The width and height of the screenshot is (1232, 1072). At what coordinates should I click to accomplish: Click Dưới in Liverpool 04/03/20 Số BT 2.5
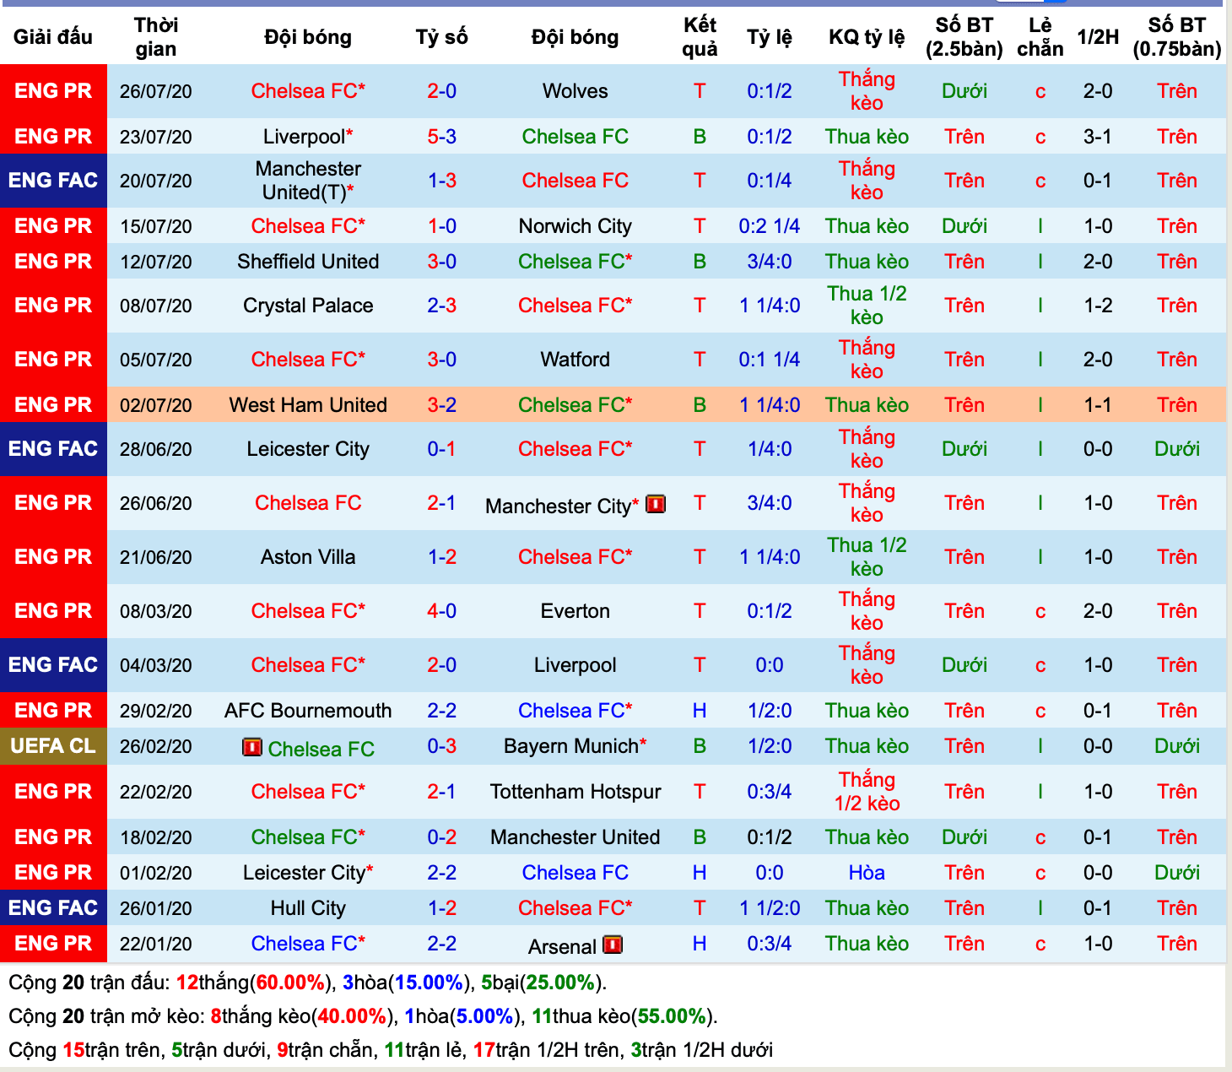[964, 665]
